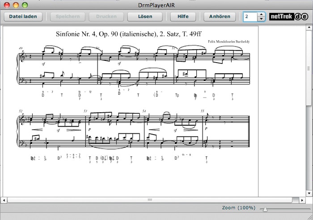Click the number field showing 2
This screenshot has width=313, height=220.
(x=250, y=17)
